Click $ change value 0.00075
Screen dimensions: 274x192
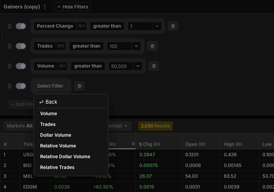point(148,166)
